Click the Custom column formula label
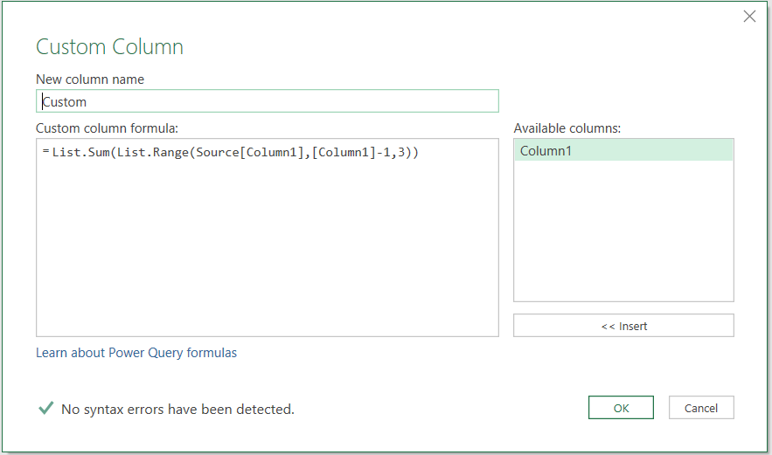This screenshot has width=772, height=455. coord(107,128)
